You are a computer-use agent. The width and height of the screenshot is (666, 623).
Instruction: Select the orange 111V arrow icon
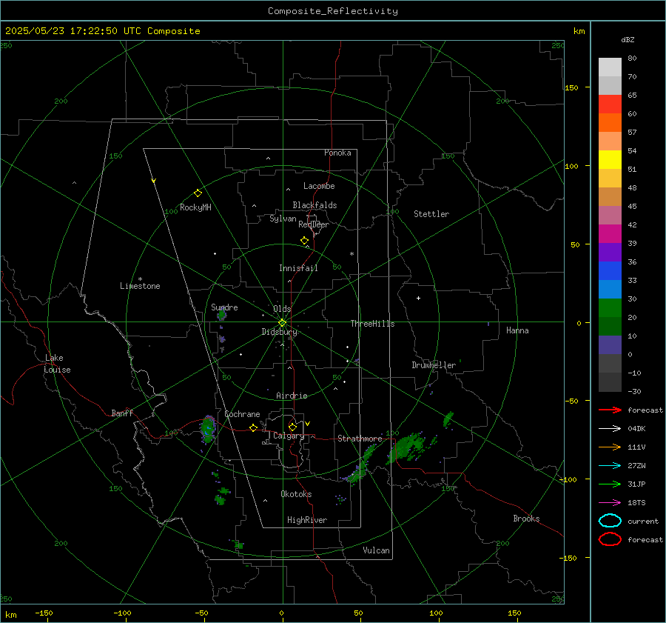point(610,447)
